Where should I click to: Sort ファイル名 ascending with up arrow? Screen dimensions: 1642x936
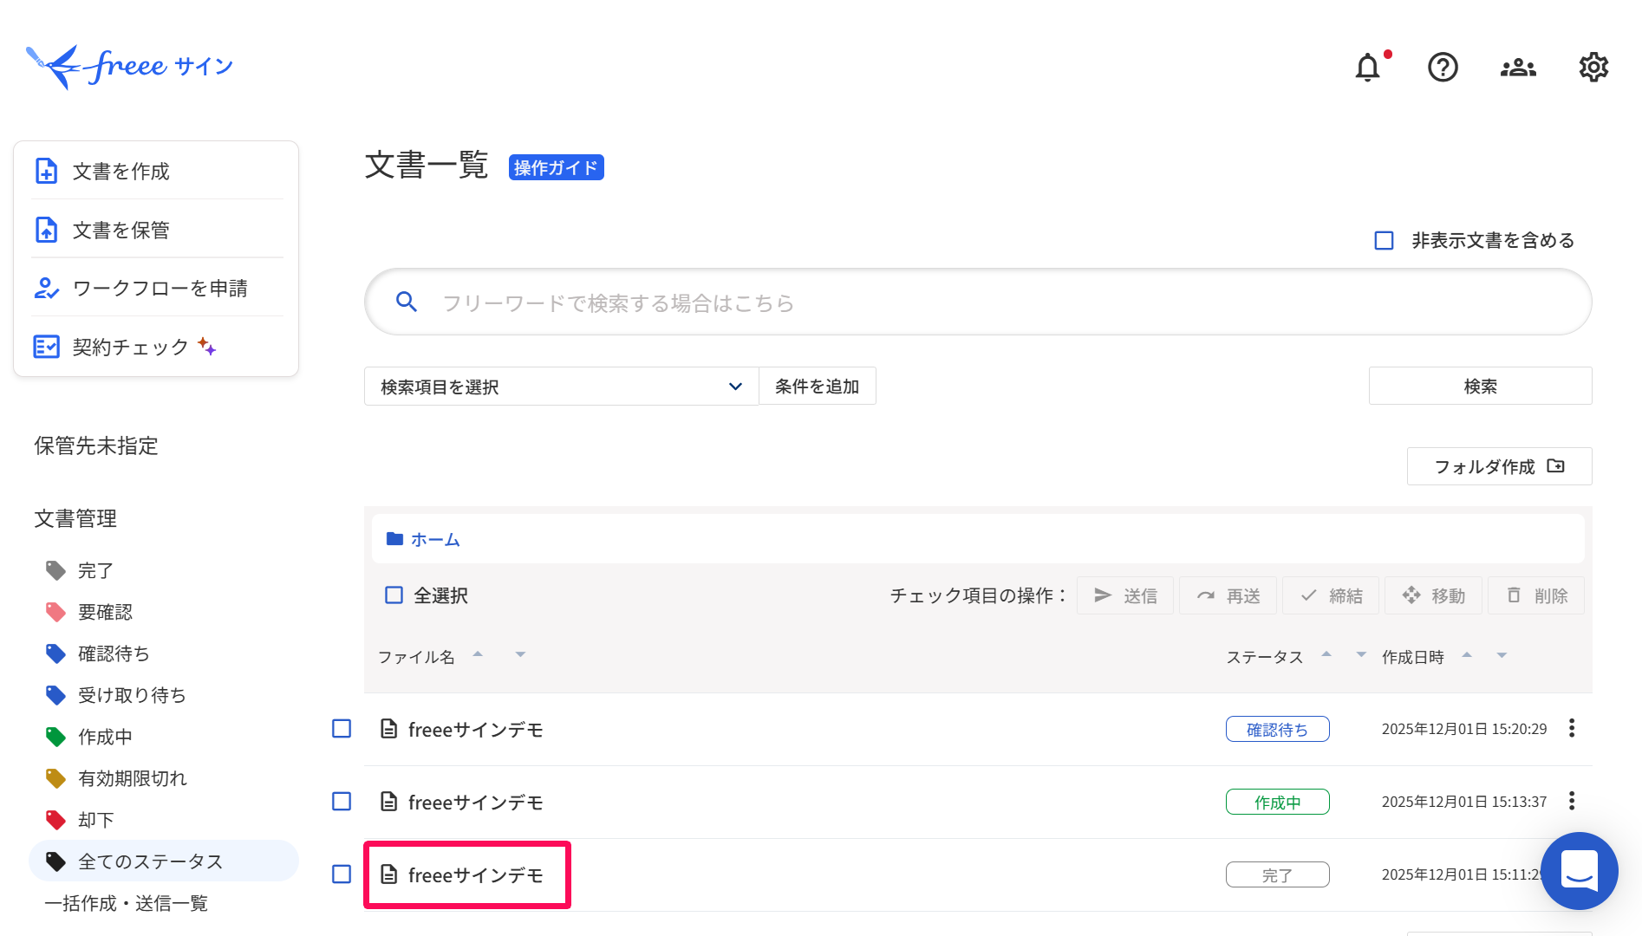point(478,654)
